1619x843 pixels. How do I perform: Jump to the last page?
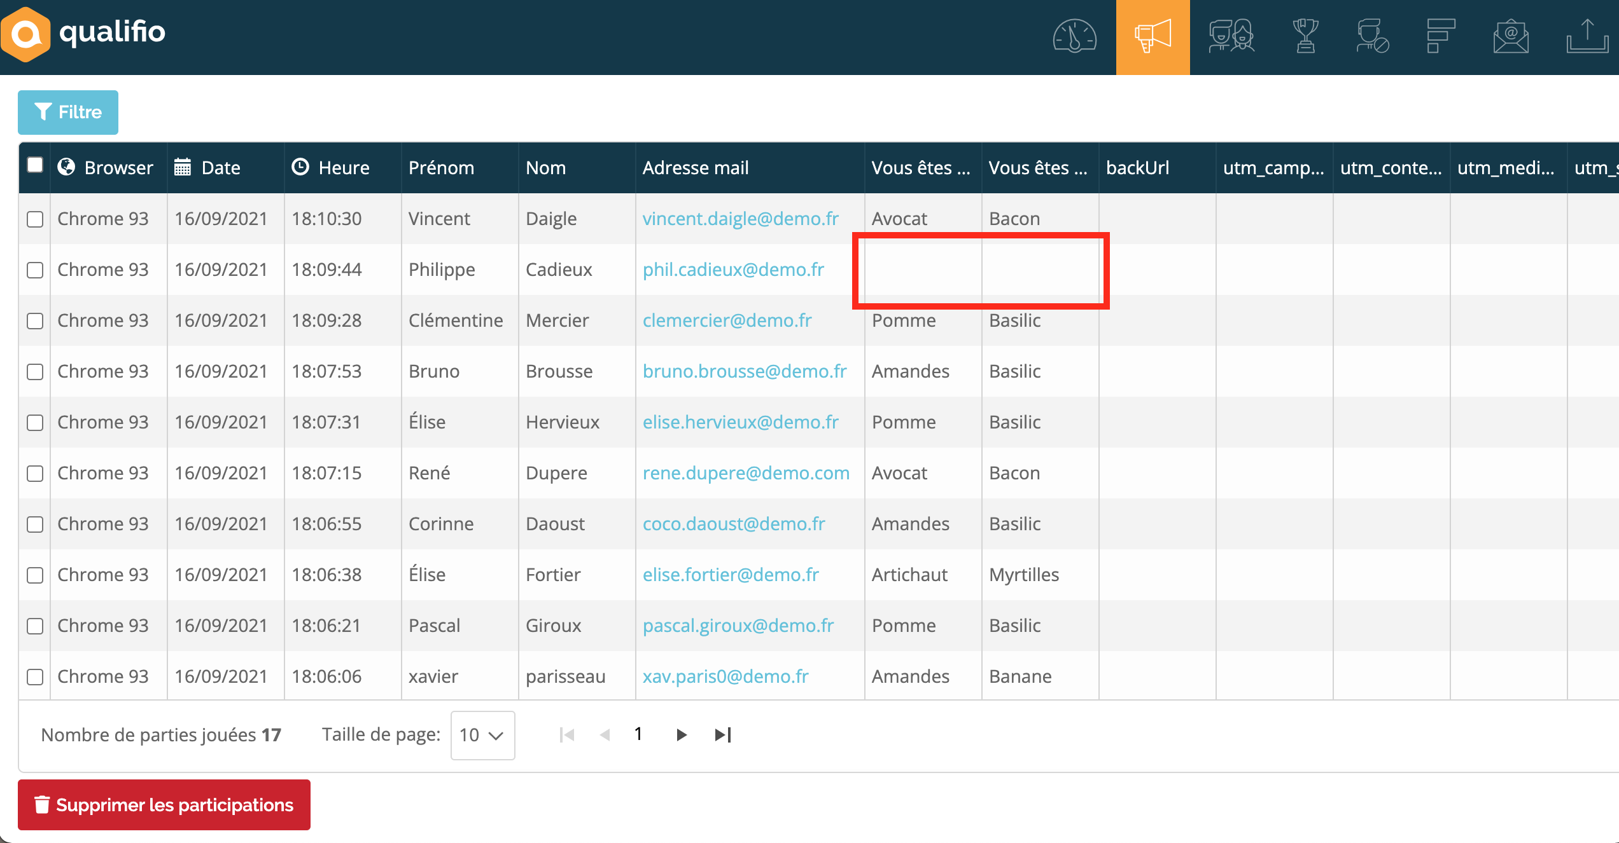click(x=723, y=735)
